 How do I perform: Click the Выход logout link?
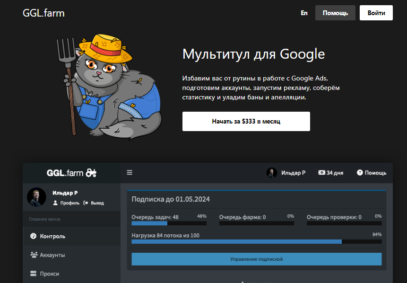(x=97, y=203)
